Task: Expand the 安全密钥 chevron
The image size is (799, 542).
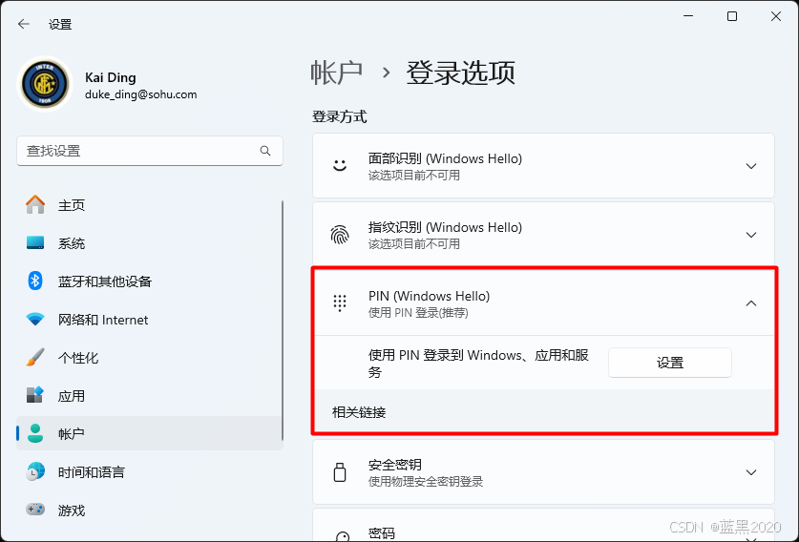Action: (750, 472)
